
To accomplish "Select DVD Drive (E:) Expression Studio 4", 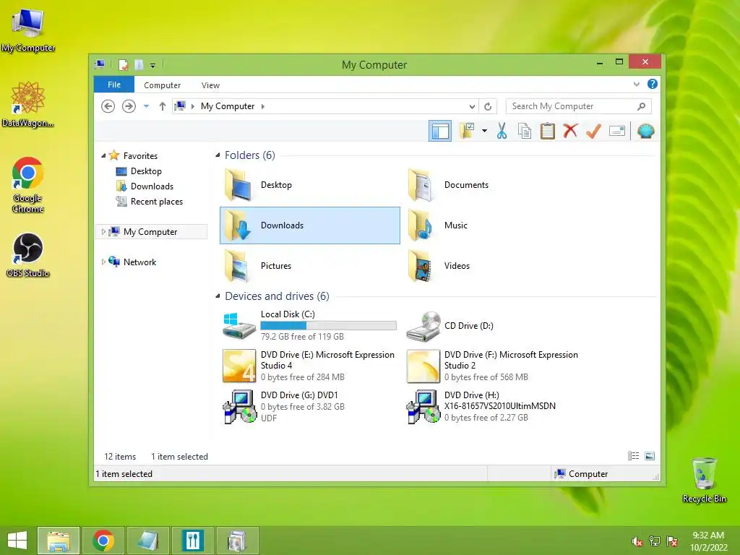I will click(x=309, y=366).
